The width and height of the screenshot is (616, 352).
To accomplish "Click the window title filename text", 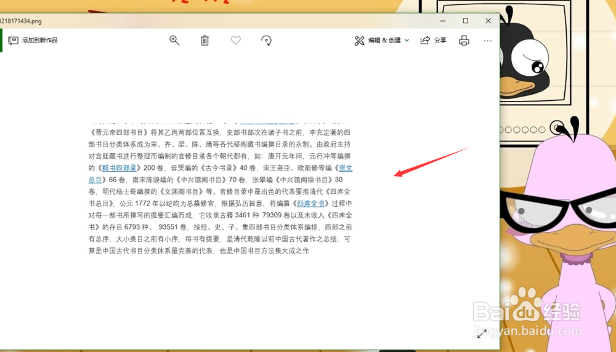I will coord(21,21).
